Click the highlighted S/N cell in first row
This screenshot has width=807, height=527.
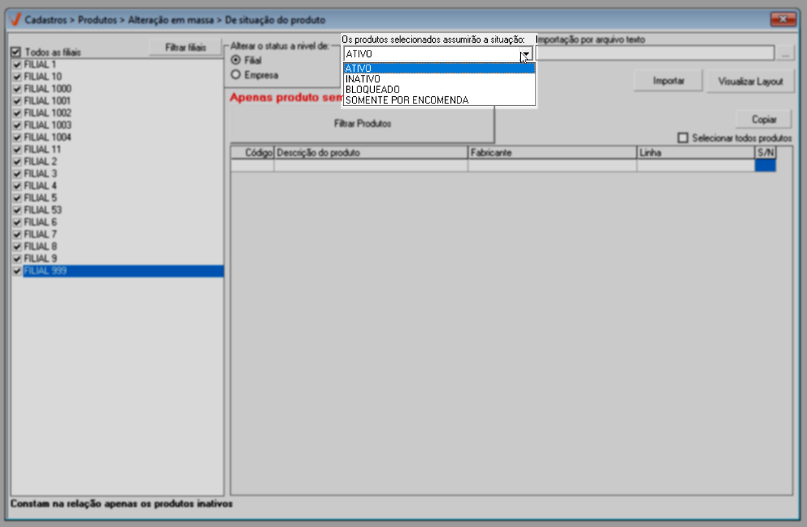tap(765, 166)
